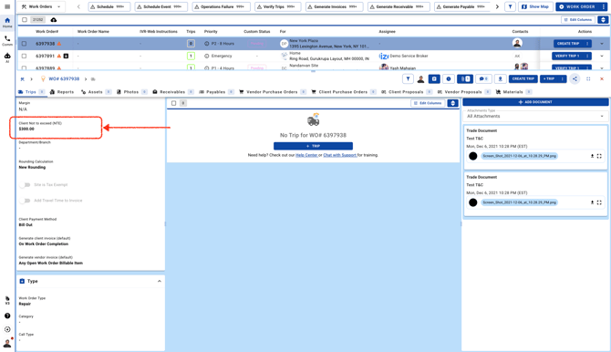The height and width of the screenshot is (352, 611).
Task: Expand second Trade Document attachment fullscreen
Action: click(x=599, y=202)
